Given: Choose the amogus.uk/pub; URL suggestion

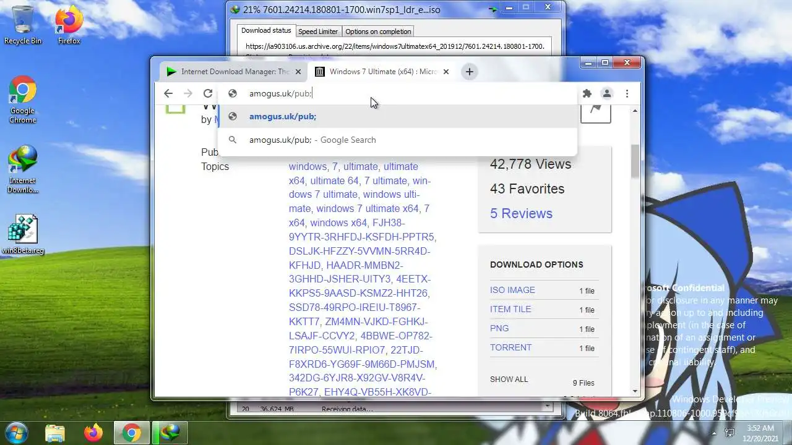Looking at the screenshot, I should [x=397, y=116].
